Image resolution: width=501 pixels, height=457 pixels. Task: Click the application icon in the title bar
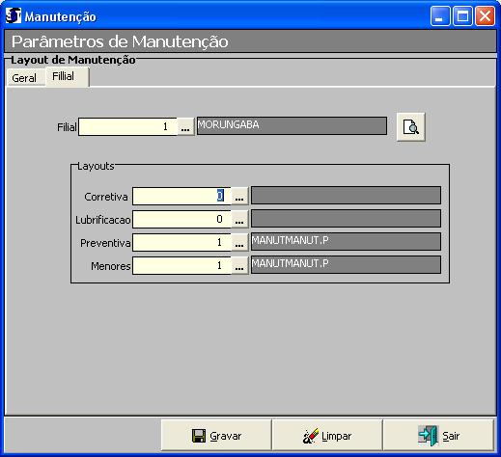tap(14, 15)
